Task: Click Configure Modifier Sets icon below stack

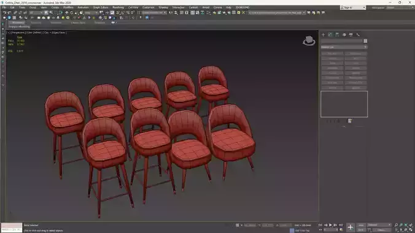Action: (350, 121)
